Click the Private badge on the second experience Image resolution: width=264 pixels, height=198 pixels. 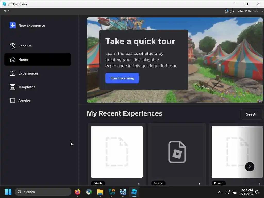158,183
